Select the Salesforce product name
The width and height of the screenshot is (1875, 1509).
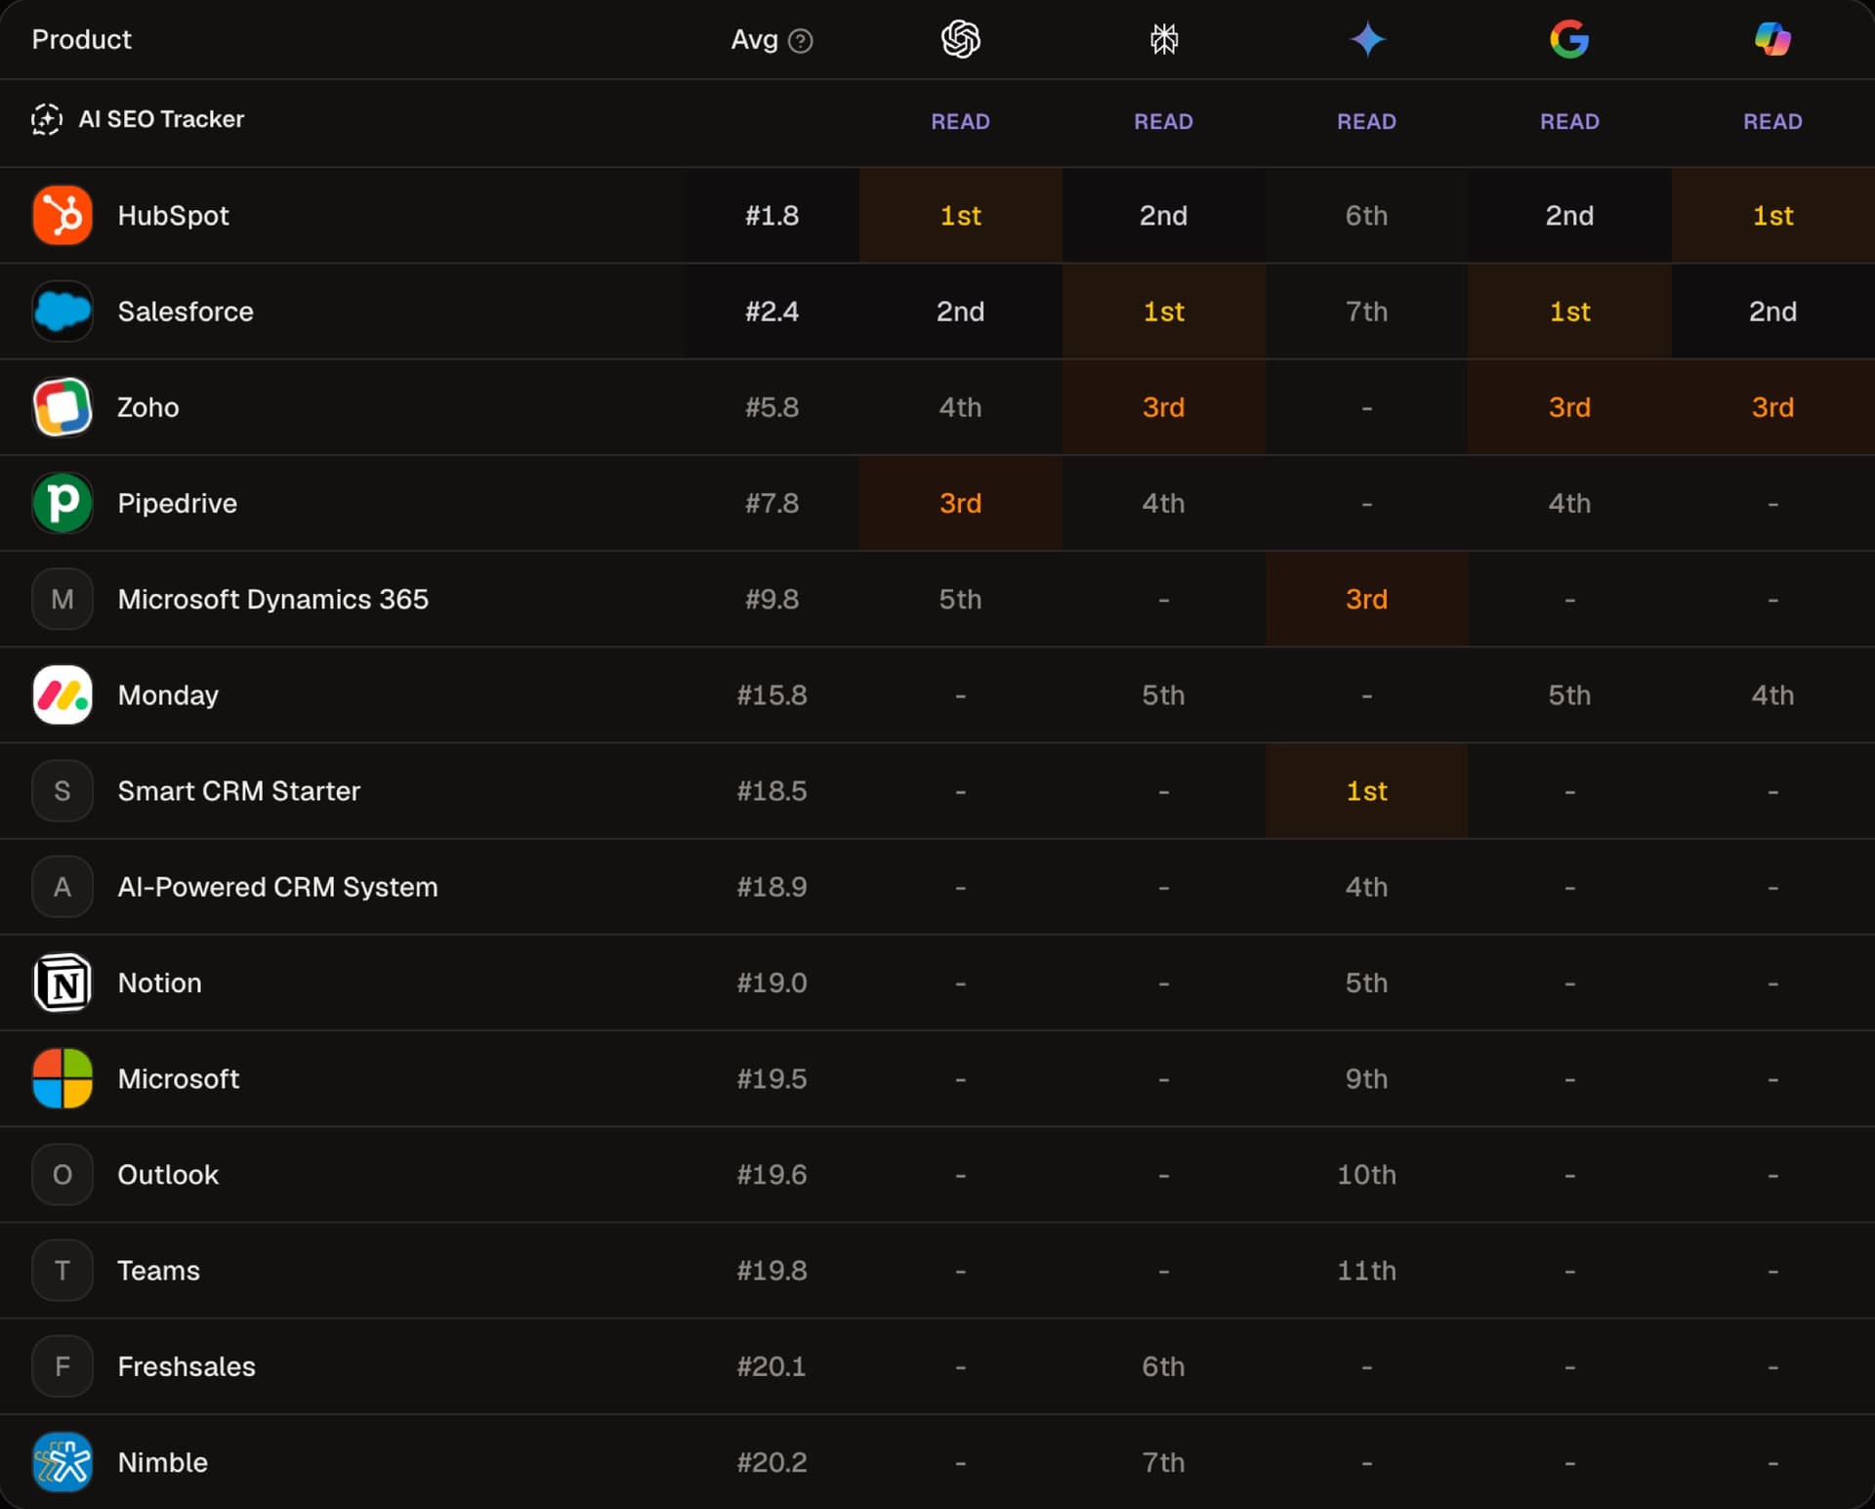pos(186,311)
